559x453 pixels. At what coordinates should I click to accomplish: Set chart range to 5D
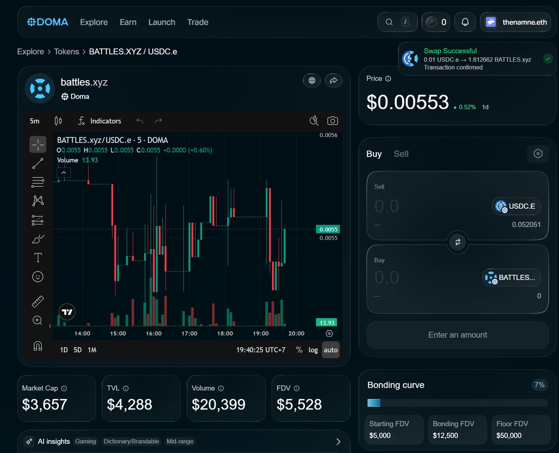click(x=78, y=350)
